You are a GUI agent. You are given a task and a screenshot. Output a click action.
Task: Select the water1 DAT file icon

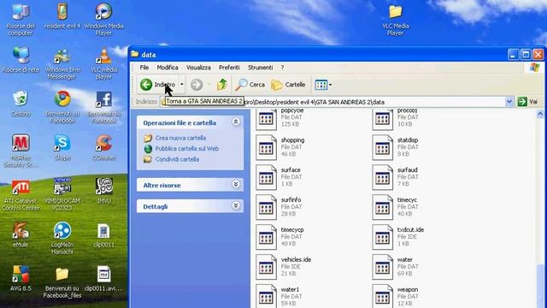click(x=266, y=297)
